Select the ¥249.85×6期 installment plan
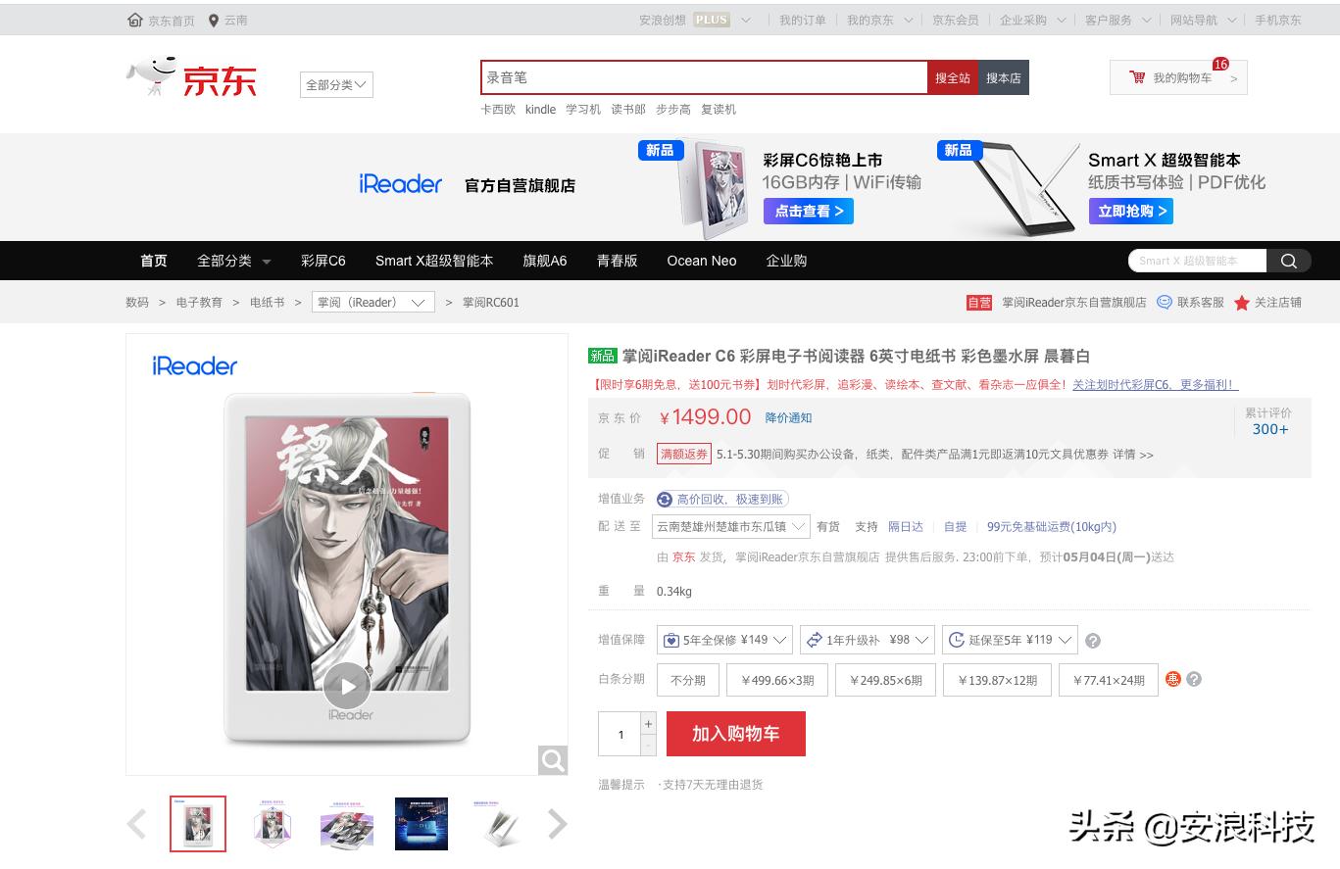The height and width of the screenshot is (869, 1340). pos(885,679)
